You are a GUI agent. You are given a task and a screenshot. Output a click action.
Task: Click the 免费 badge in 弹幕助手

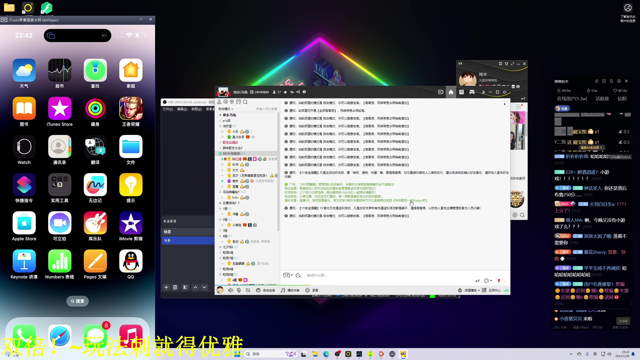562,108
